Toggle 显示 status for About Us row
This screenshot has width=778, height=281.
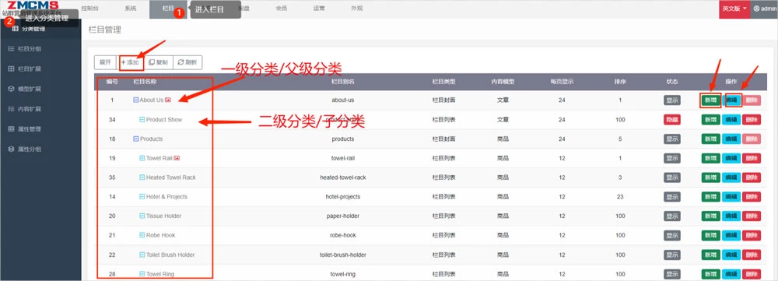(672, 100)
